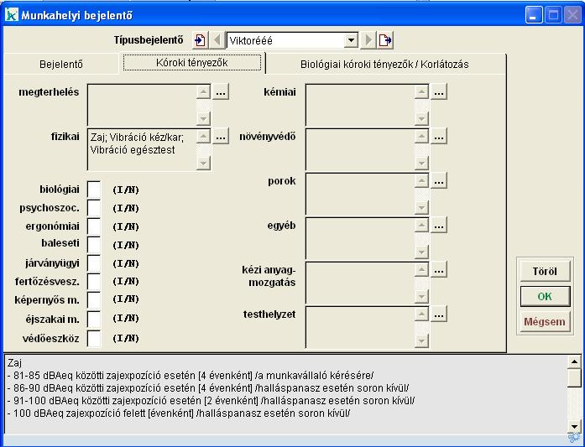Click the import icon beside Típusbejelentő
This screenshot has height=447, width=585.
pos(200,40)
